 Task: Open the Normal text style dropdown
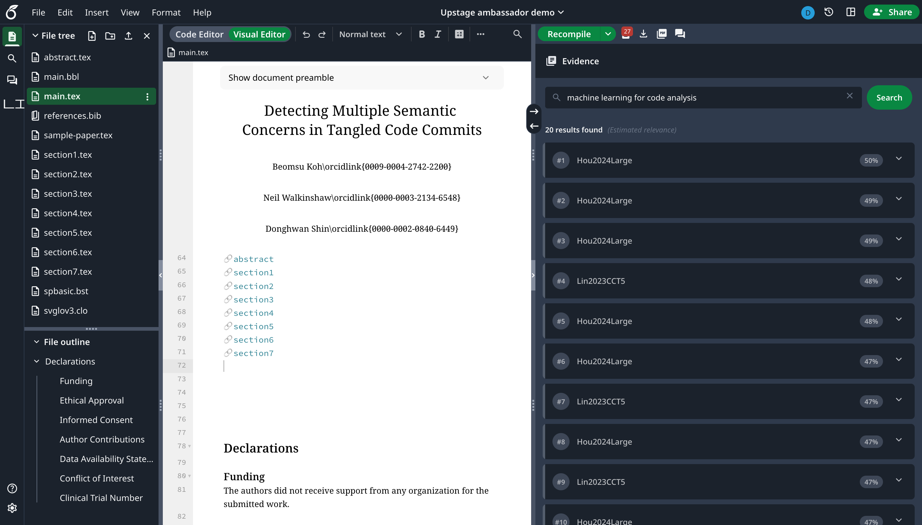click(370, 34)
